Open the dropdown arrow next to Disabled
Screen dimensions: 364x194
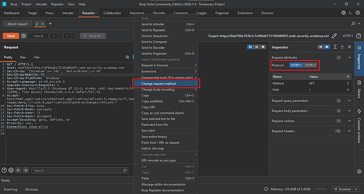coord(356,189)
